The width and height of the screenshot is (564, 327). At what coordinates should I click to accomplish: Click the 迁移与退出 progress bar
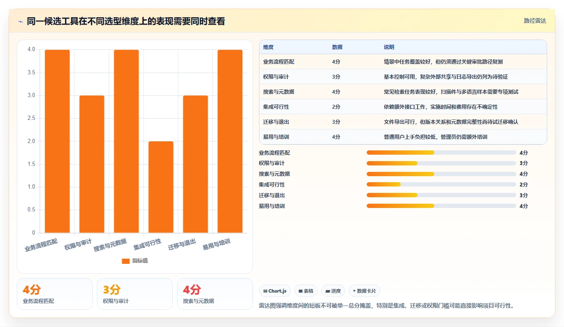click(x=441, y=195)
